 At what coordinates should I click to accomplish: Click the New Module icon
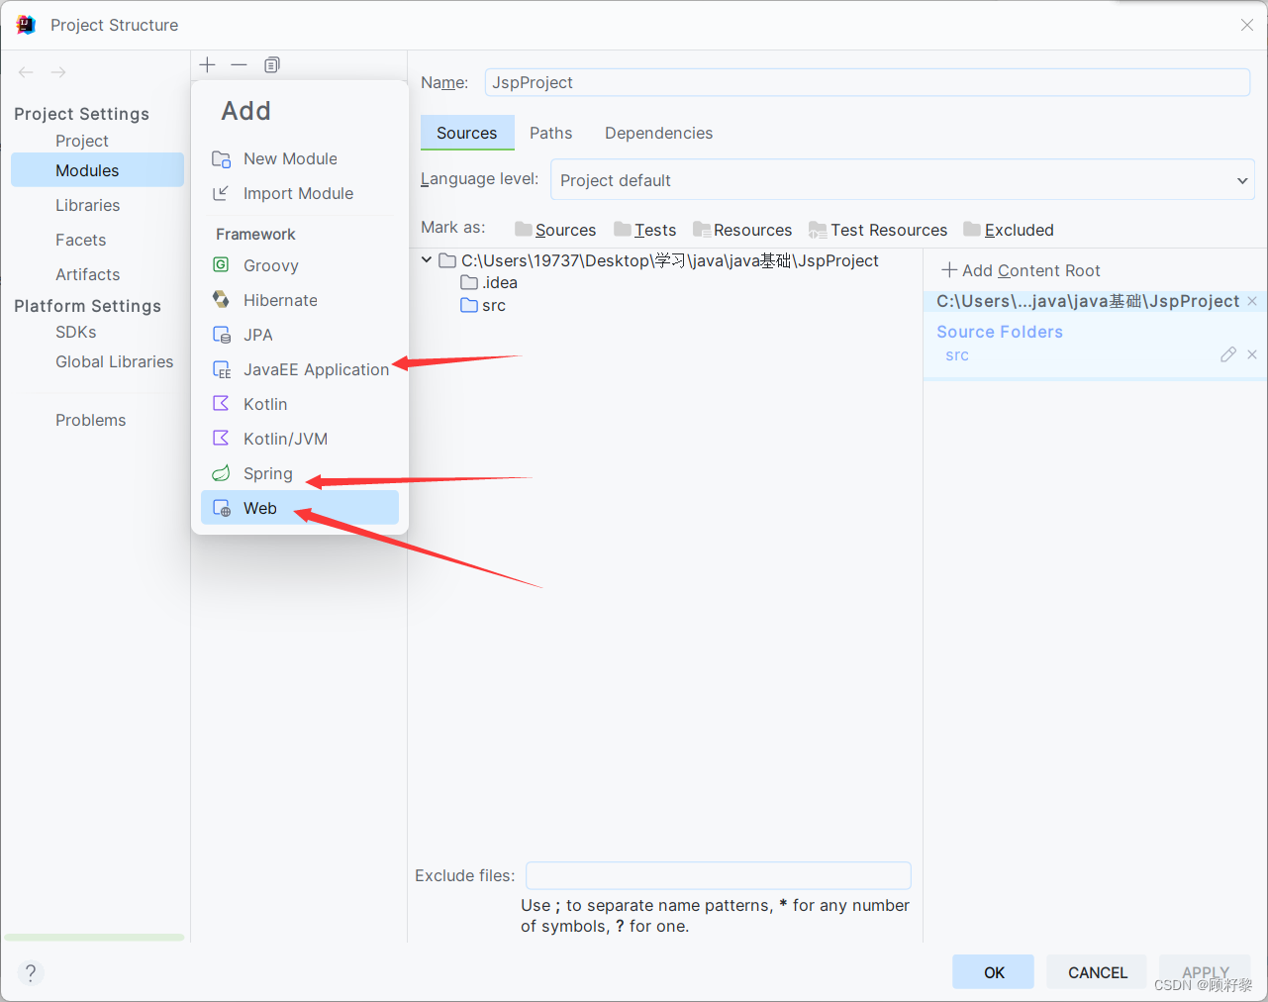(222, 158)
